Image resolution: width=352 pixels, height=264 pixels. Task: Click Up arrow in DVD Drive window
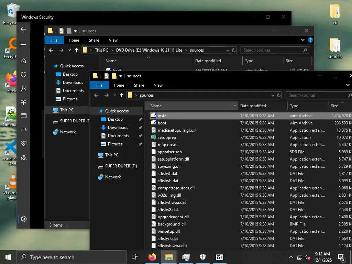(77, 50)
